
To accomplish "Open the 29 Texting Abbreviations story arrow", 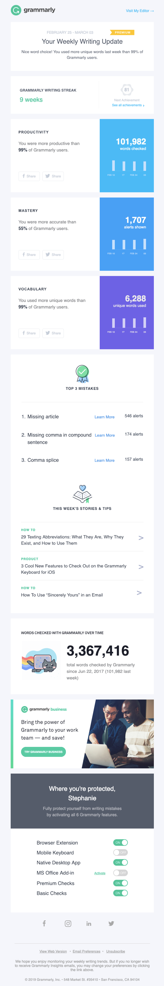I will pos(141,538).
